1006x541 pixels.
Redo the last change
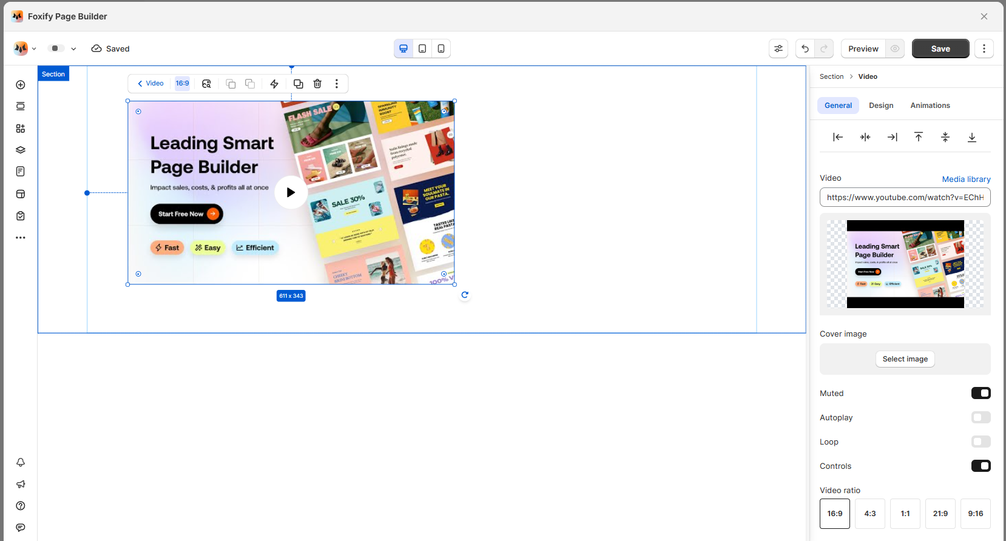(x=824, y=49)
